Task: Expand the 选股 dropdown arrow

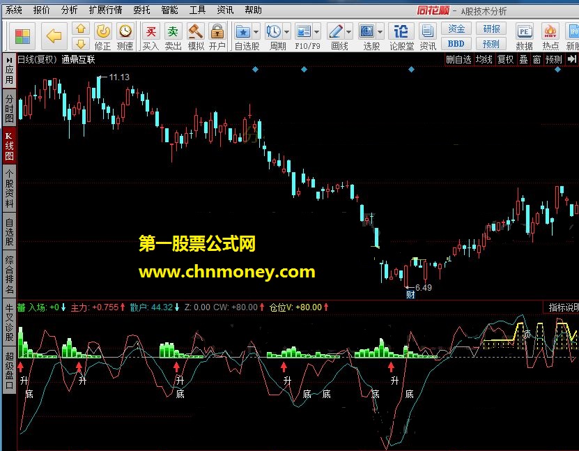Action: click(380, 32)
